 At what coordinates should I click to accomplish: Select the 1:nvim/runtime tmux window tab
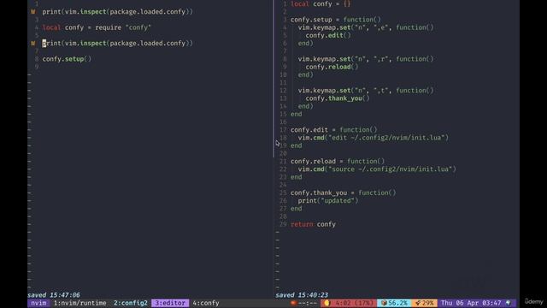79,303
